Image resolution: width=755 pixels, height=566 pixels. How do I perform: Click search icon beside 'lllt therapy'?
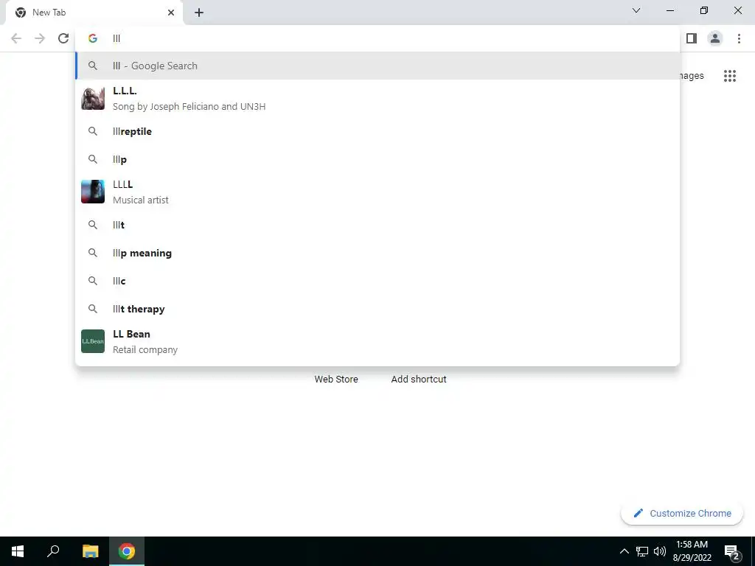click(x=93, y=309)
